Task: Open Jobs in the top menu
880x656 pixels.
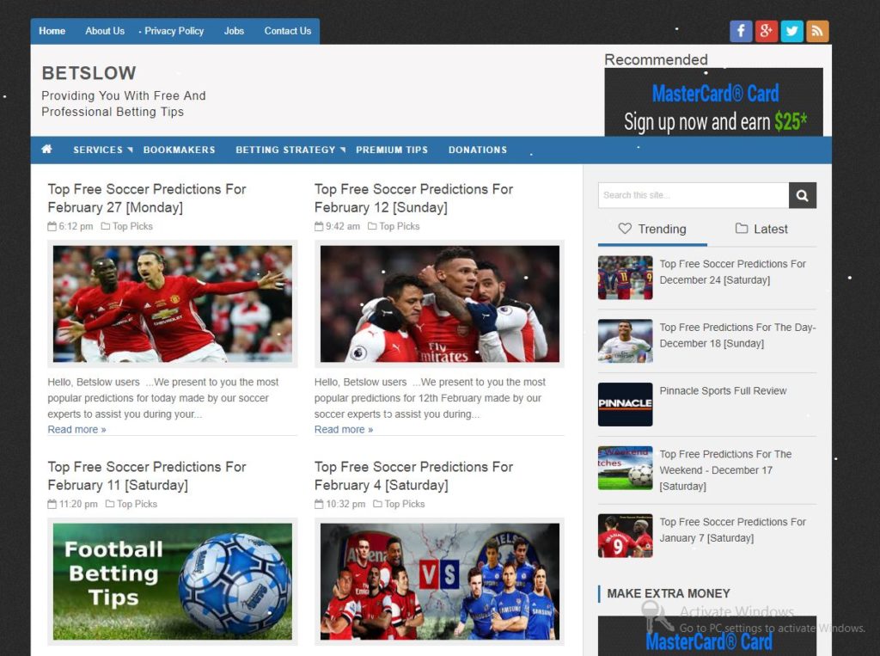Action: click(x=234, y=31)
